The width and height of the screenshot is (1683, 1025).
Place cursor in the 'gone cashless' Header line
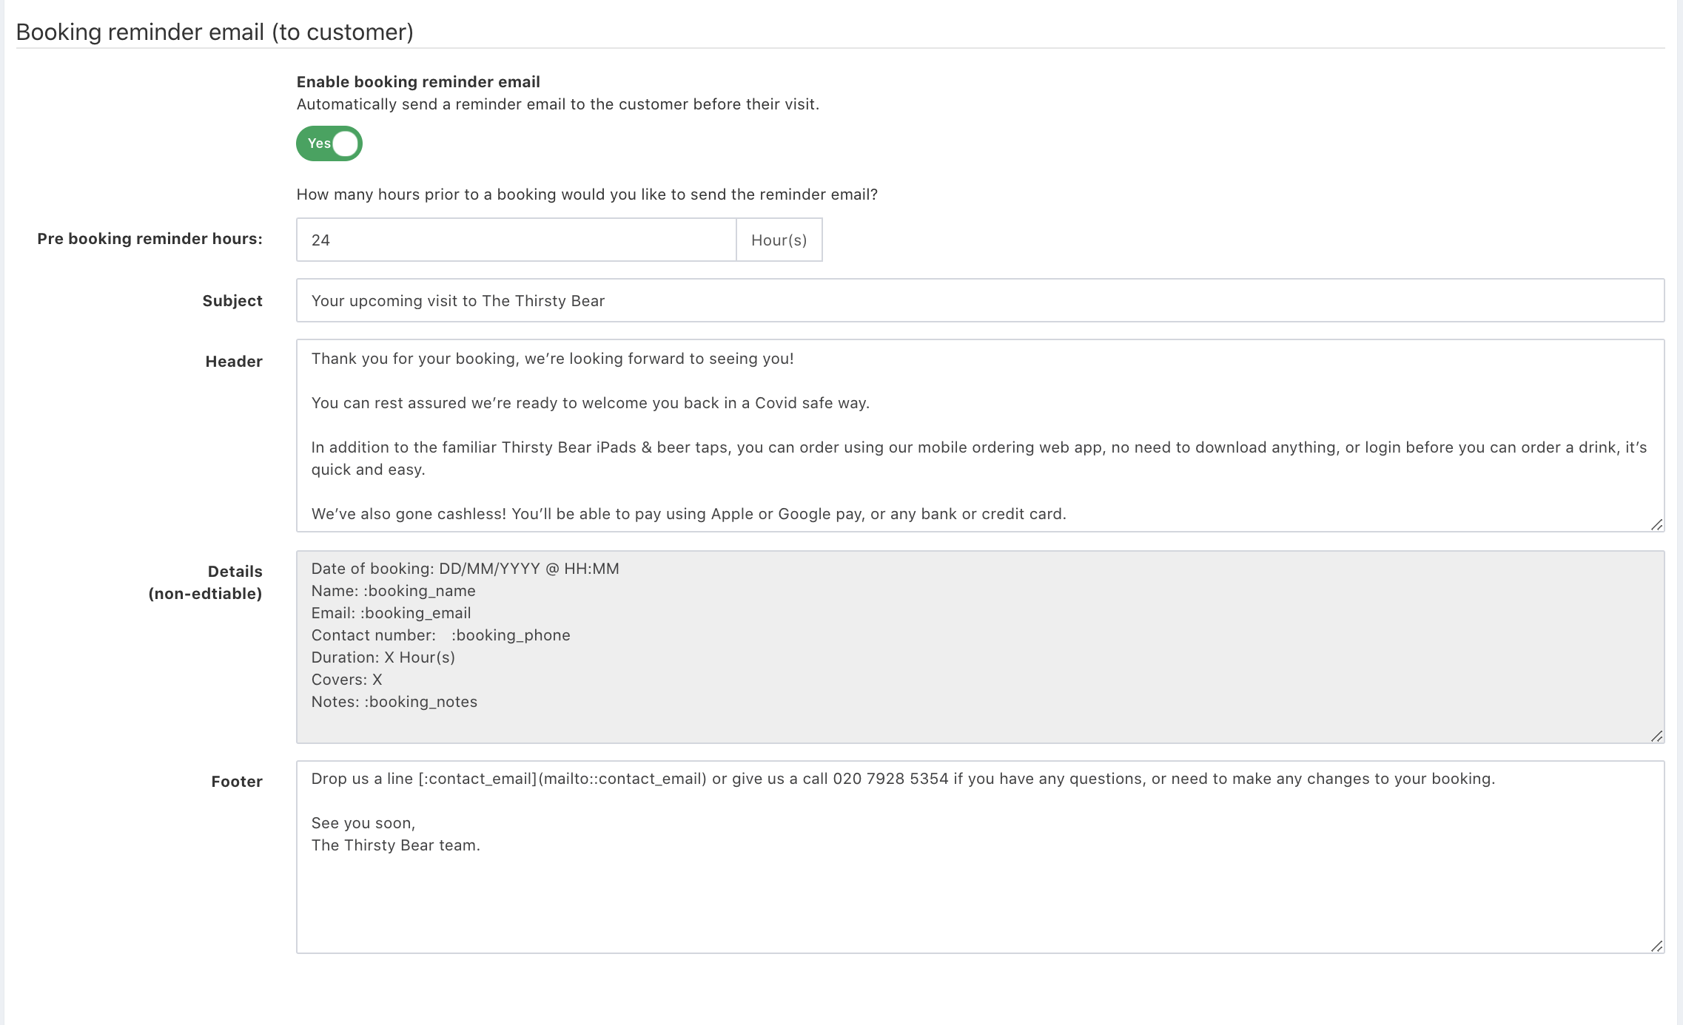tap(688, 514)
